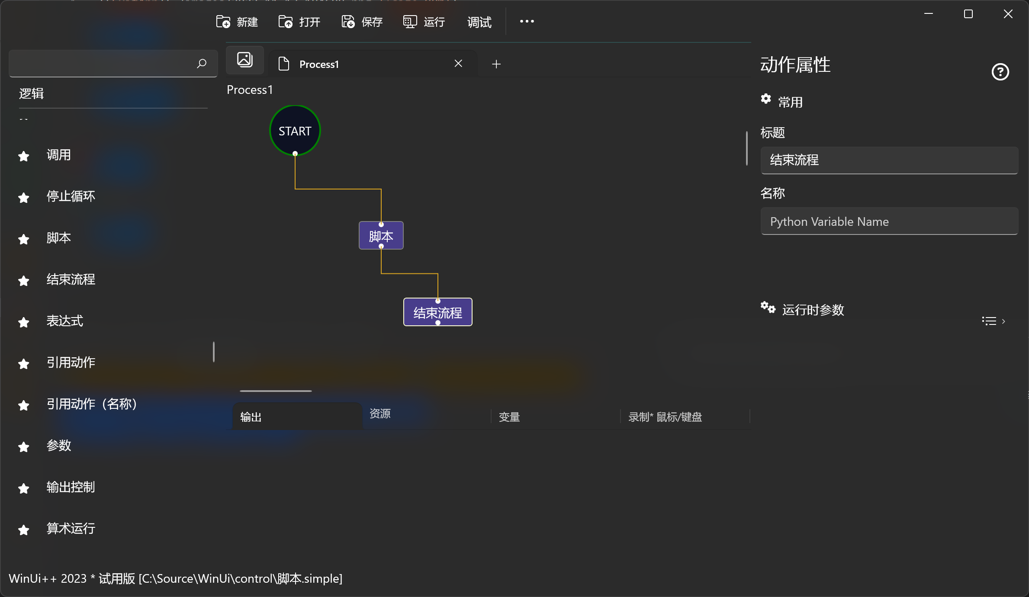The image size is (1029, 597).
Task: Expand the 运行时参数 list chevron
Action: [x=1003, y=321]
